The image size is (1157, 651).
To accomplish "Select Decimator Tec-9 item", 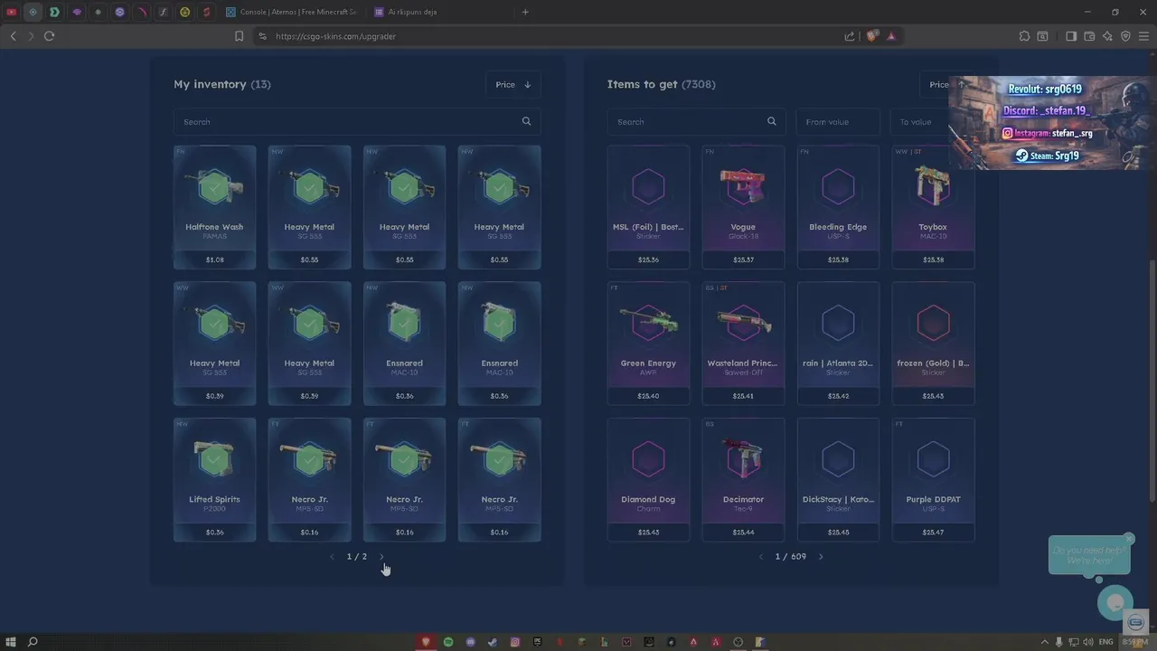I will tap(743, 479).
